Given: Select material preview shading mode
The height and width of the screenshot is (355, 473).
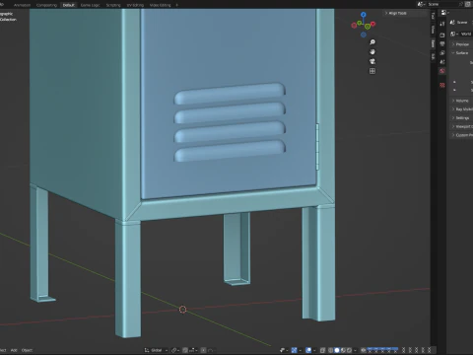Looking at the screenshot, I should pyautogui.click(x=343, y=350).
